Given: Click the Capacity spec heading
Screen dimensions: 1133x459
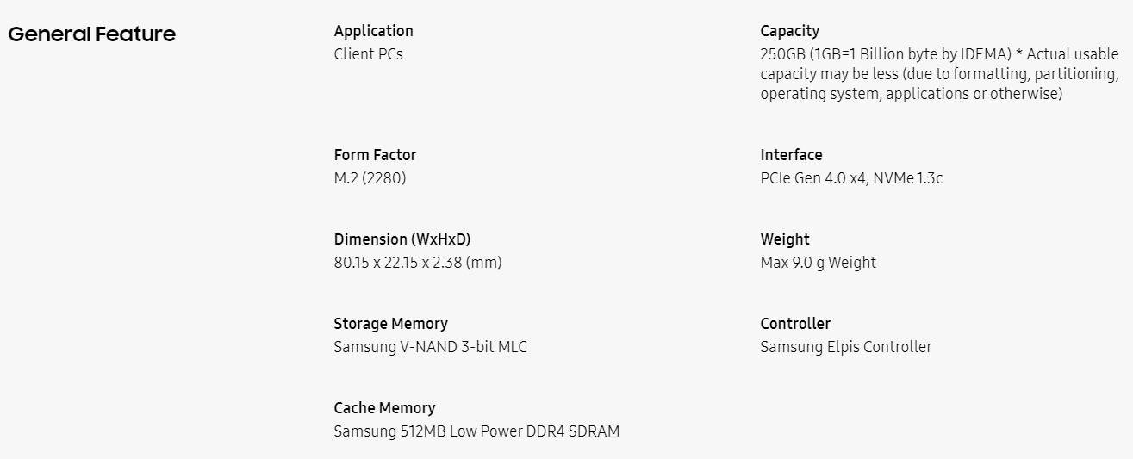Looking at the screenshot, I should point(789,31).
